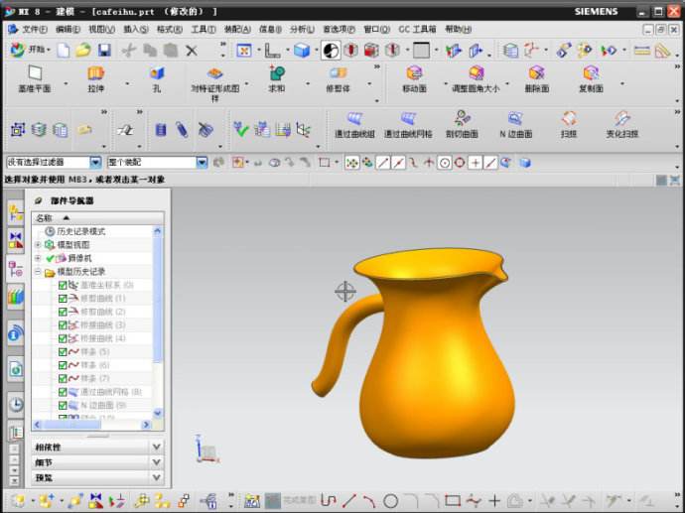The image size is (685, 513).
Task: Select the 移动面 move face tool
Action: (414, 78)
